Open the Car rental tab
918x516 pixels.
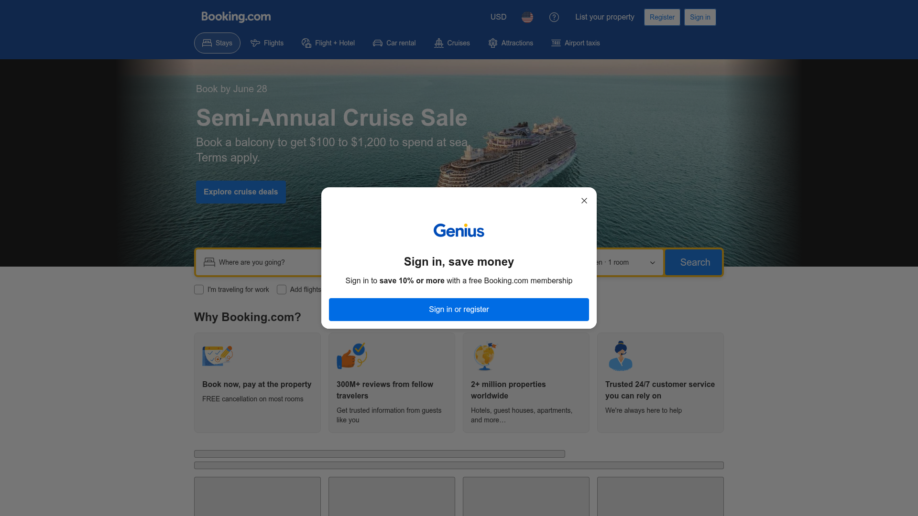pyautogui.click(x=394, y=43)
